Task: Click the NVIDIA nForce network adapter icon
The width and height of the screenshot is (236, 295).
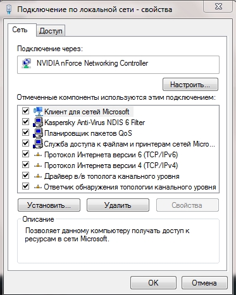Action: coord(27,63)
